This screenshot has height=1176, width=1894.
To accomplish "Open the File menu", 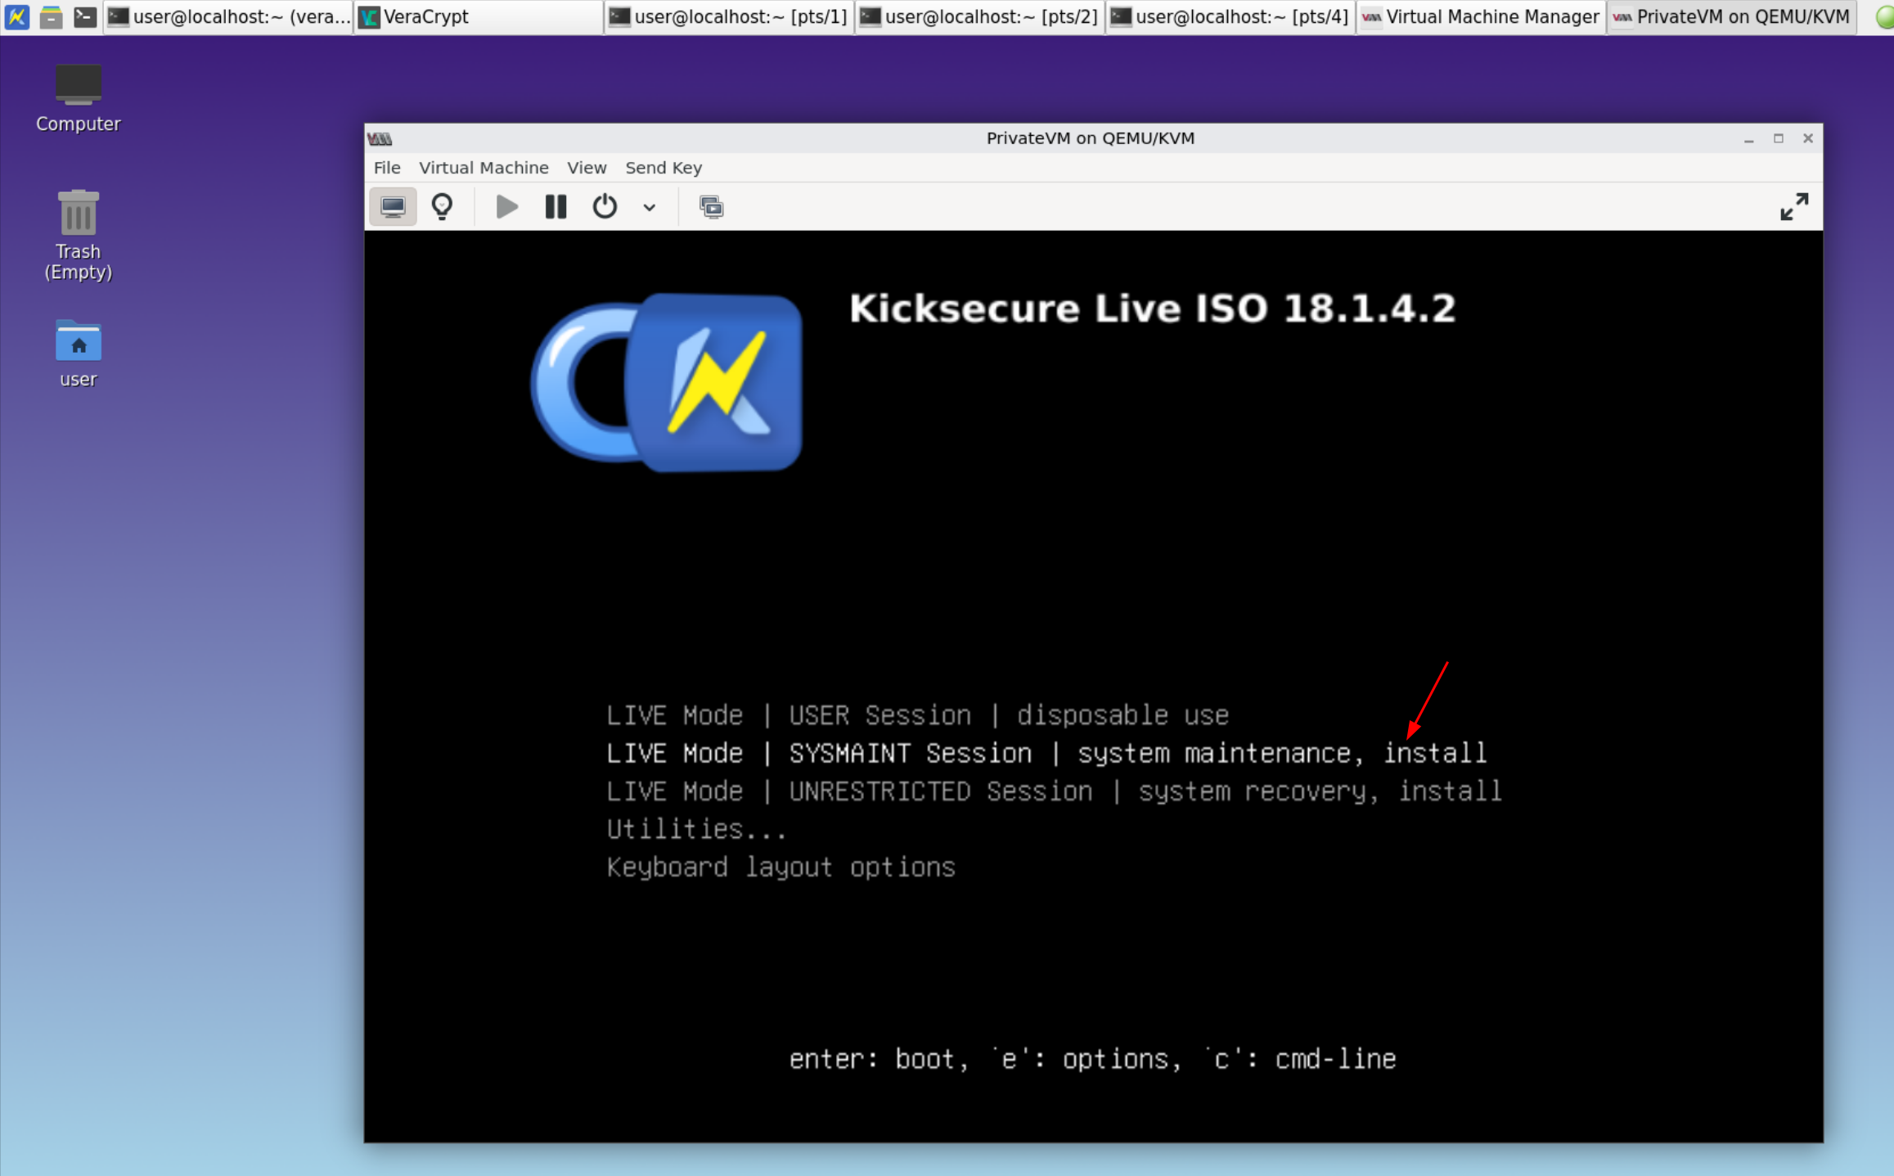I will click(x=387, y=168).
